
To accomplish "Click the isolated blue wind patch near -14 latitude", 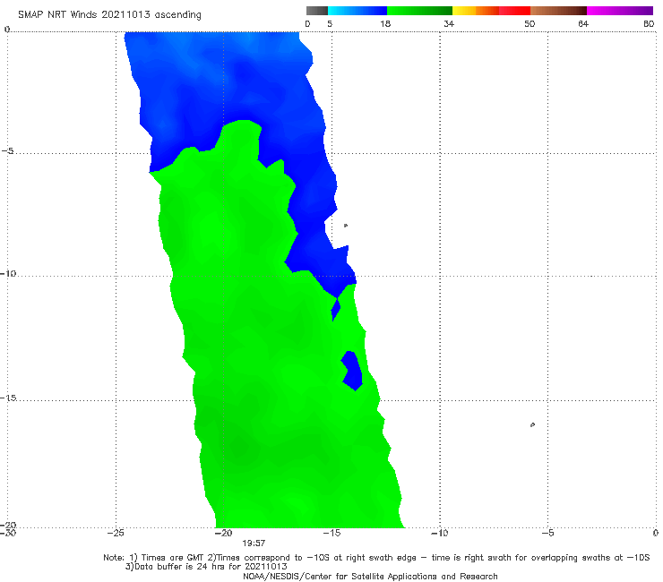I will point(352,371).
